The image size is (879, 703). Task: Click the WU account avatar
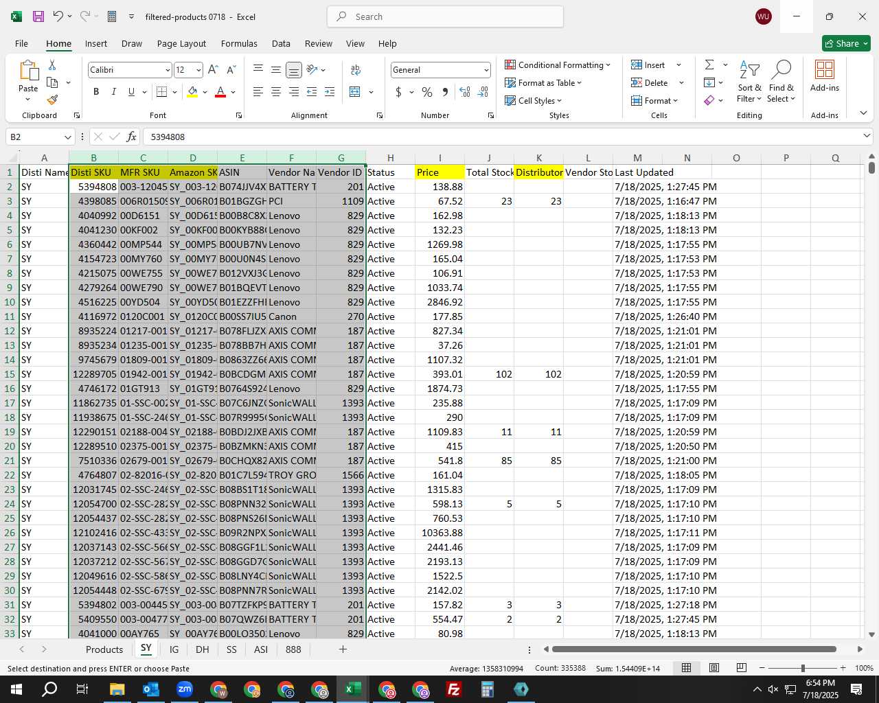[x=763, y=16]
